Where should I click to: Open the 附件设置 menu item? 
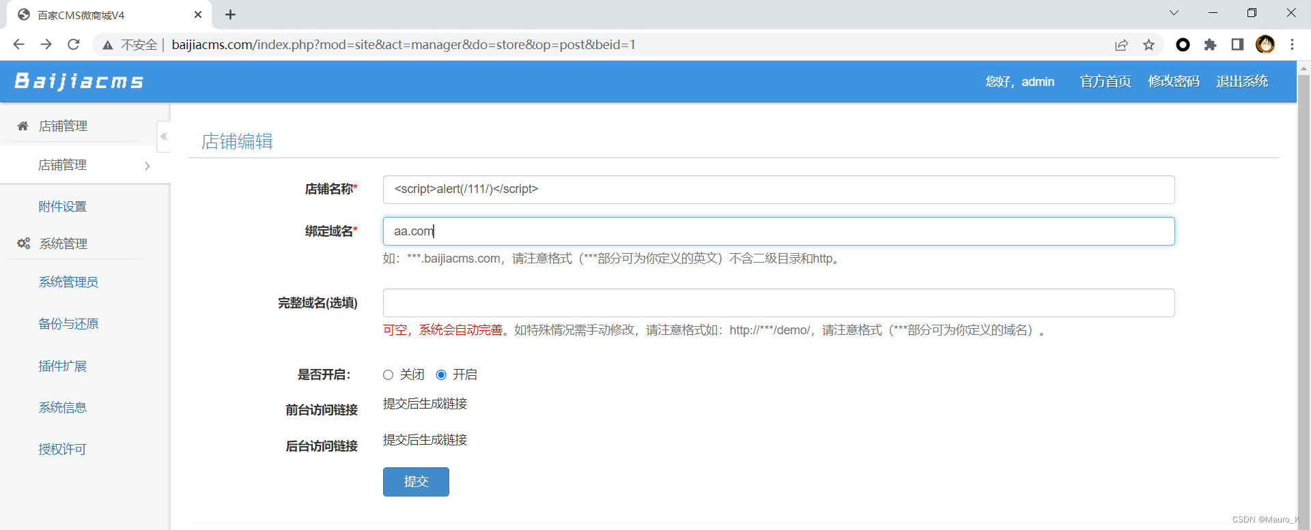click(62, 207)
